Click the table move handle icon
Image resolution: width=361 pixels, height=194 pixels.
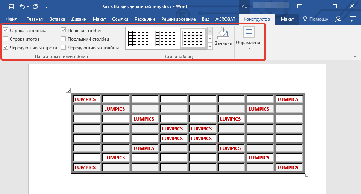pyautogui.click(x=68, y=90)
